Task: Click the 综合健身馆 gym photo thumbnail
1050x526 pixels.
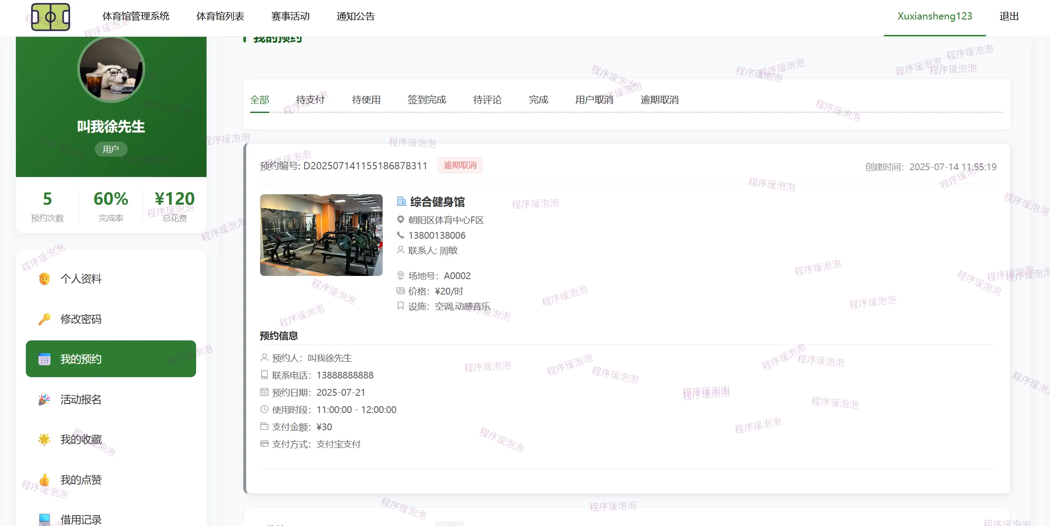Action: [x=321, y=235]
